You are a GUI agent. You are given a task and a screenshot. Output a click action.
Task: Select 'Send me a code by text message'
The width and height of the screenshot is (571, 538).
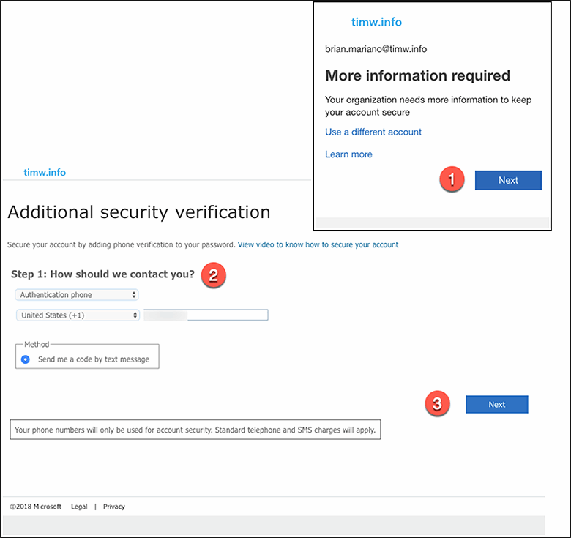26,359
